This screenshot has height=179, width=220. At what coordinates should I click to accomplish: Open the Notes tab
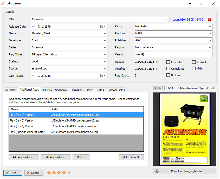point(100,90)
